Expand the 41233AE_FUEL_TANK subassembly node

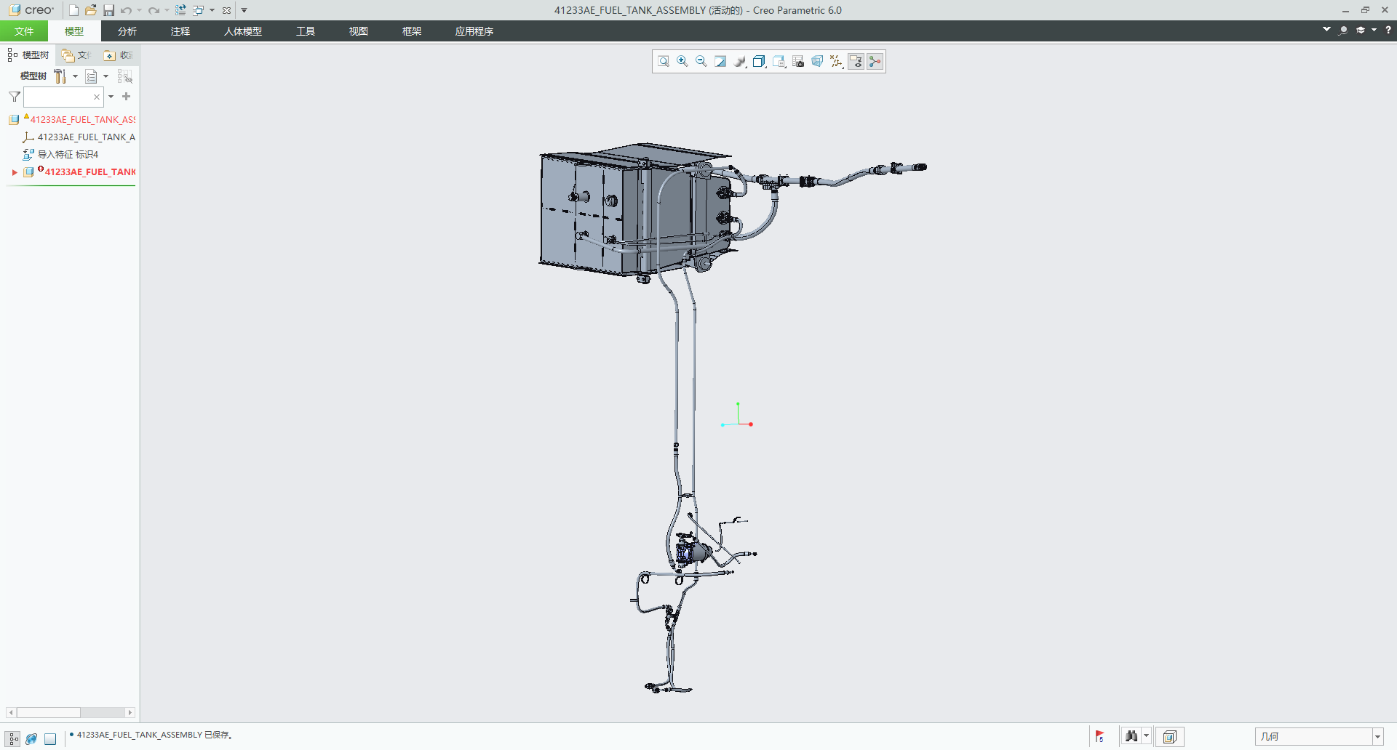pos(14,172)
